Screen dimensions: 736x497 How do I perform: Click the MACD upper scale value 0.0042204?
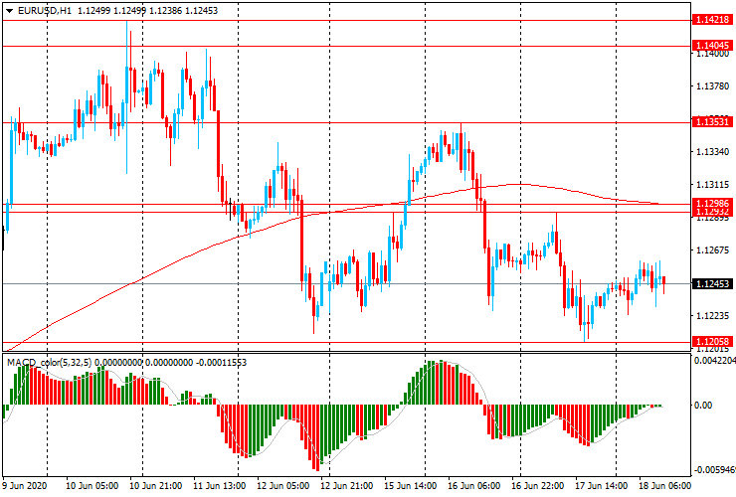coord(715,361)
